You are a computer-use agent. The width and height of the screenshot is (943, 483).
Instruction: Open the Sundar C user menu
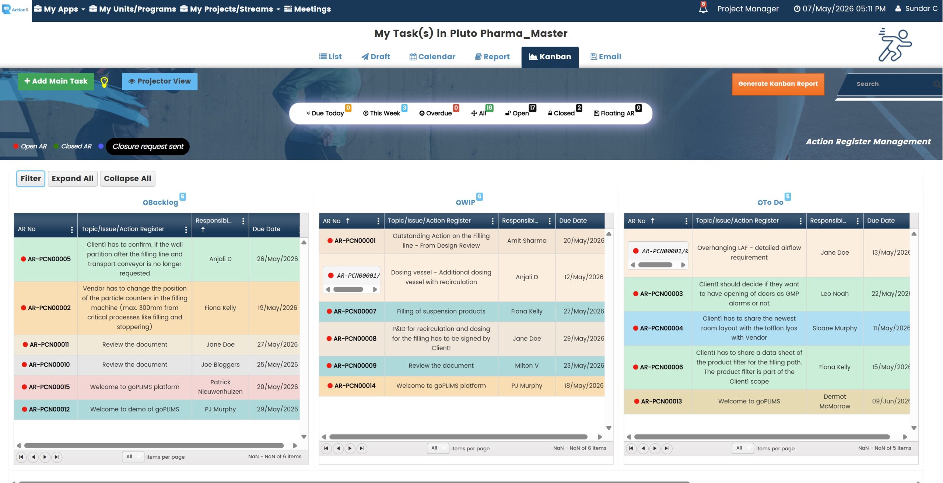916,8
